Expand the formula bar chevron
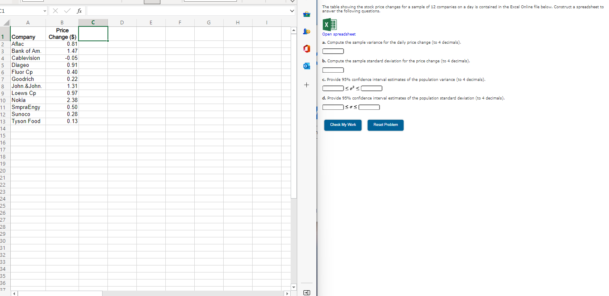 click(x=292, y=11)
